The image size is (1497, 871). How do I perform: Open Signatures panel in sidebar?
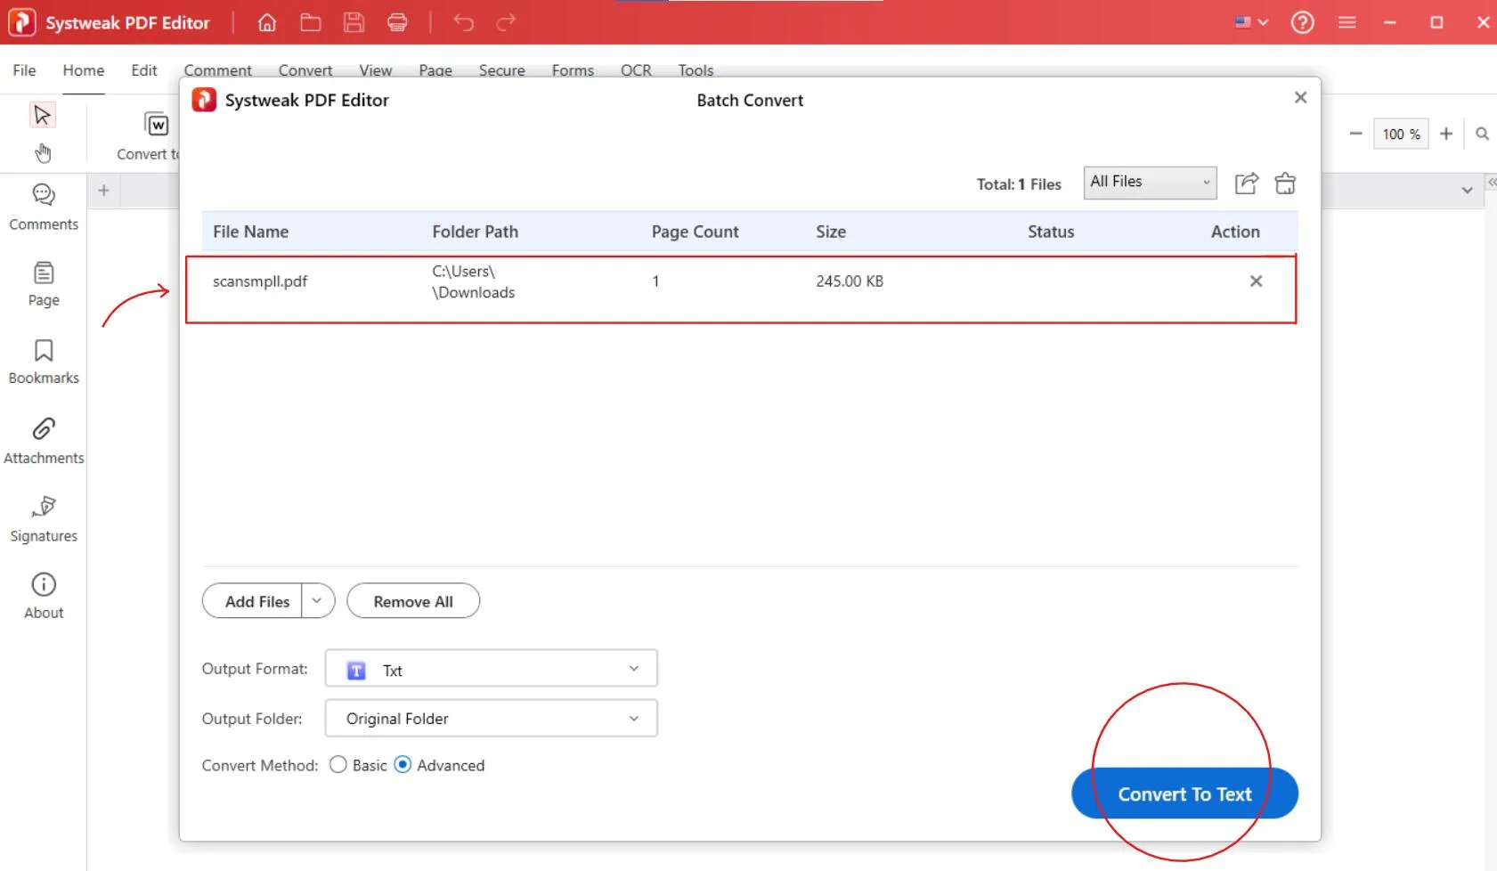click(x=44, y=519)
